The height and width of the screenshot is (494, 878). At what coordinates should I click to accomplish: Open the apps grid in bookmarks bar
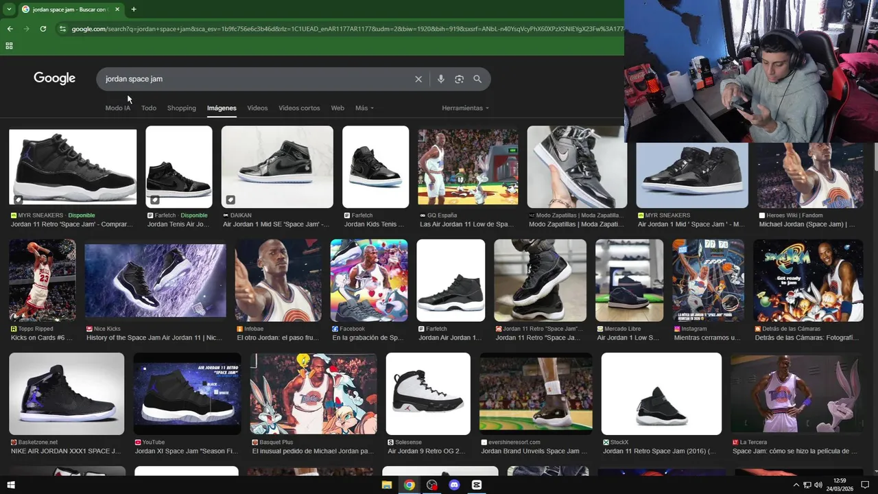pyautogui.click(x=9, y=46)
